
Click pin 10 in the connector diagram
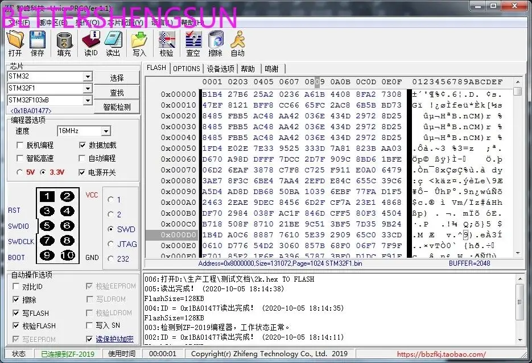click(67, 255)
